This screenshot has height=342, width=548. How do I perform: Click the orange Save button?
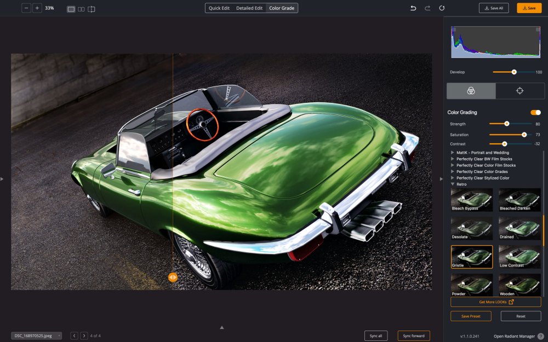point(529,8)
